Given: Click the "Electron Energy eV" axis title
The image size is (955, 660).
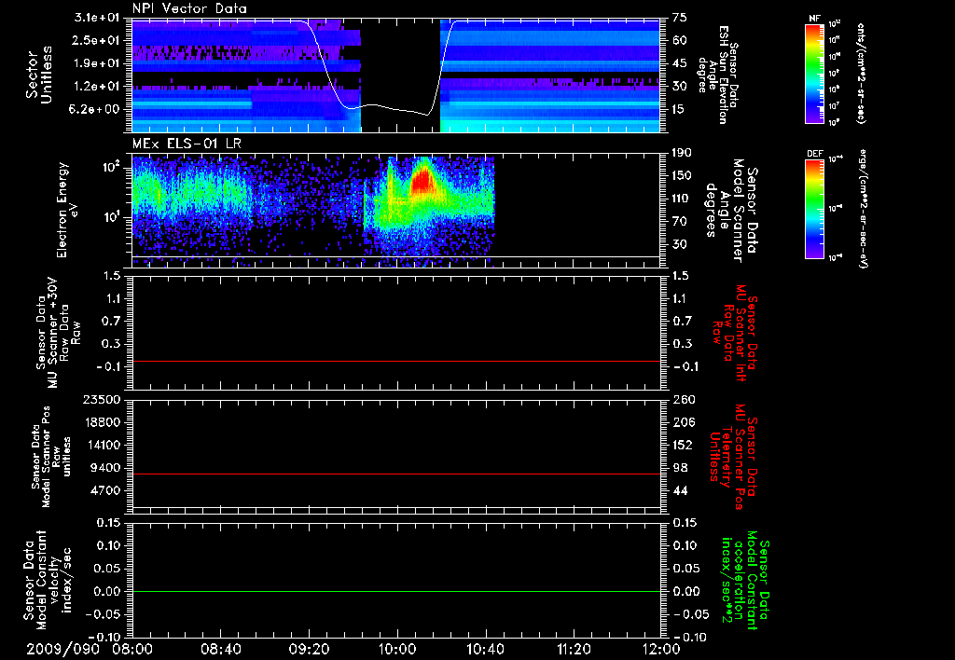Looking at the screenshot, I should [68, 210].
